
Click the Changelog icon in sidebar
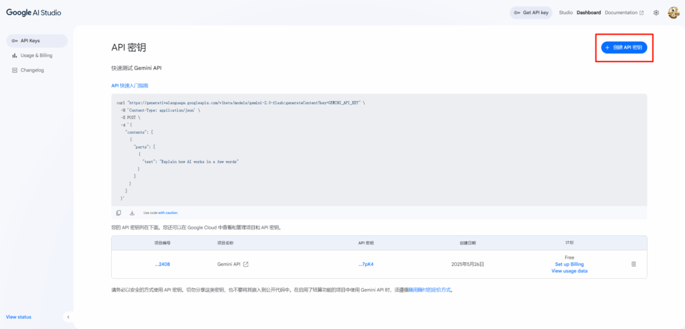[15, 70]
